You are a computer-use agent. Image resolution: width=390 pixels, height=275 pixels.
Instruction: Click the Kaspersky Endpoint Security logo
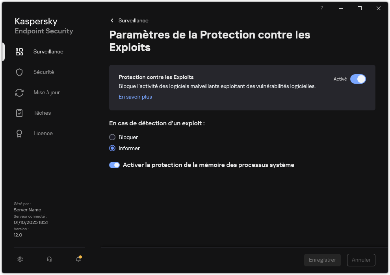(x=43, y=26)
